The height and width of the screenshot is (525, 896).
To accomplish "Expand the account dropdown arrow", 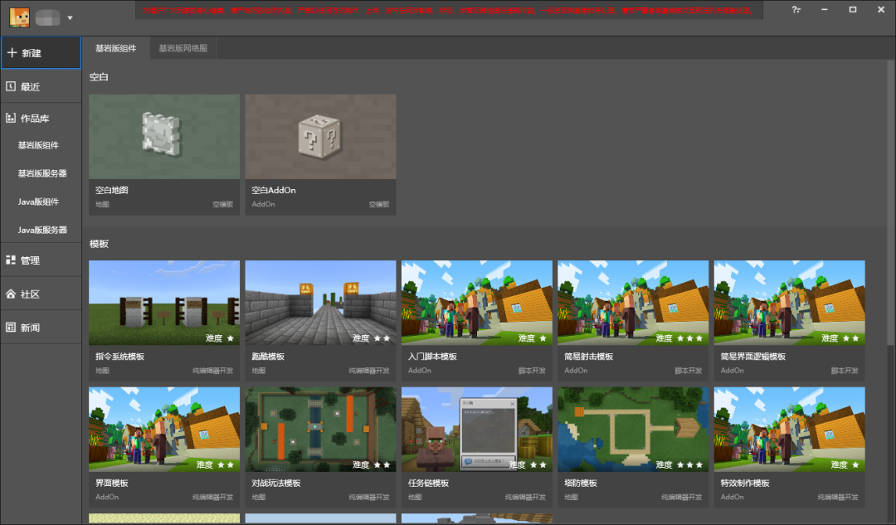I will (70, 17).
